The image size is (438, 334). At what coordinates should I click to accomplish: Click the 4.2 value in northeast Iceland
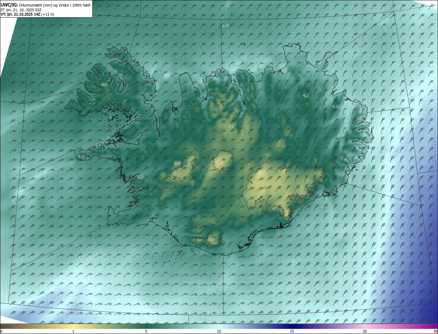tap(306, 96)
